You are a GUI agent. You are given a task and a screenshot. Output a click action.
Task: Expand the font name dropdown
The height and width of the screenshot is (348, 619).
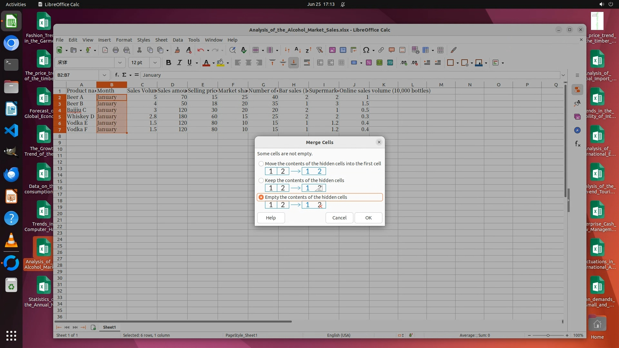(x=120, y=63)
